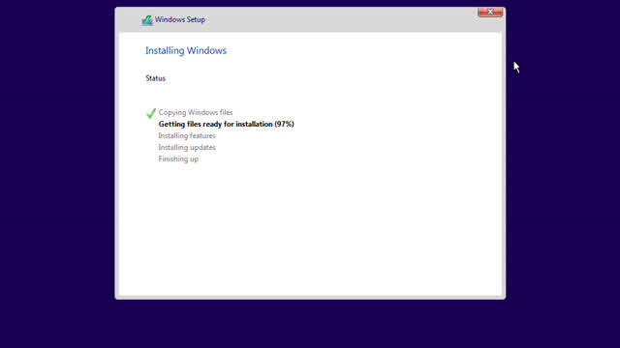Click the 97% progress percentage text

click(x=284, y=124)
